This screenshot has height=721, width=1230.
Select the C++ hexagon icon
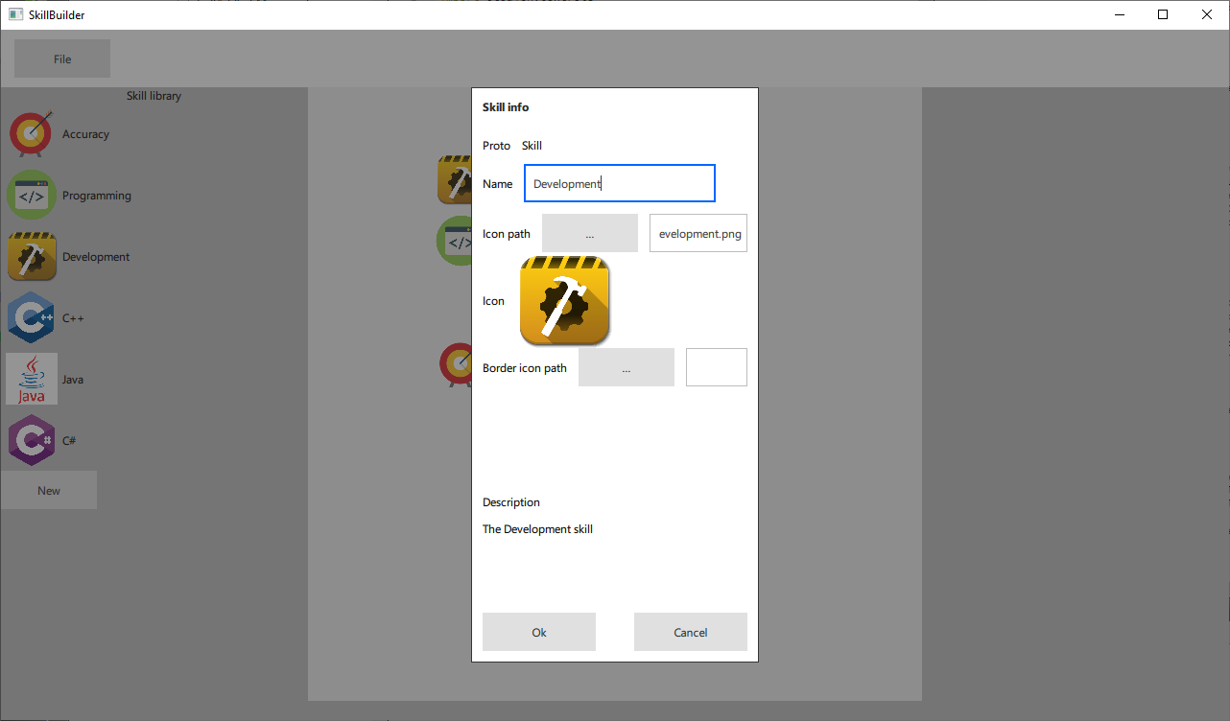pos(32,318)
